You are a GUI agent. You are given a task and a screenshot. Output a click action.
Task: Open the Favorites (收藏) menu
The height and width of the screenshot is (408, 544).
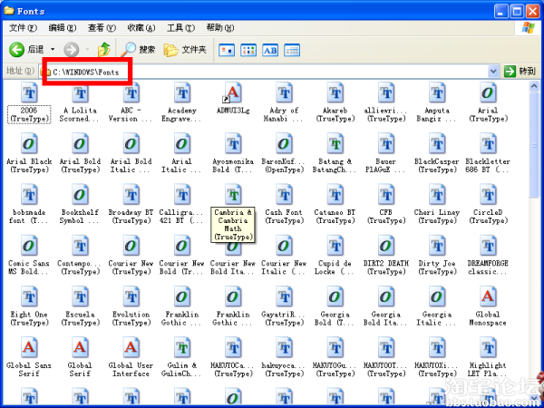pyautogui.click(x=141, y=28)
